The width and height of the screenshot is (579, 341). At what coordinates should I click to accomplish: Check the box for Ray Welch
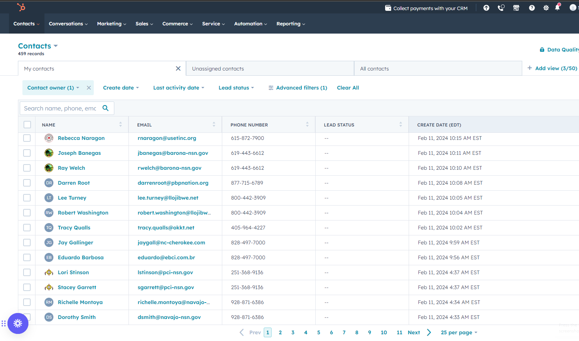pyautogui.click(x=27, y=168)
